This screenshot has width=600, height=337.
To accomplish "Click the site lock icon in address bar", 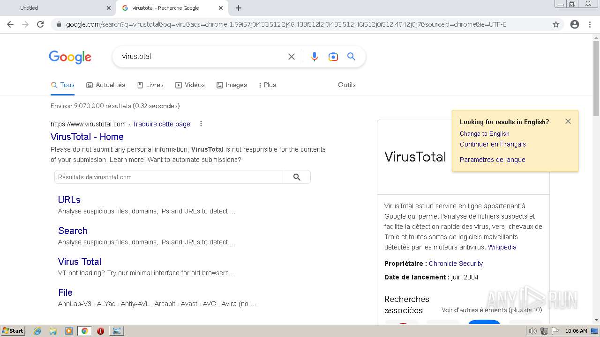I will coord(59,24).
